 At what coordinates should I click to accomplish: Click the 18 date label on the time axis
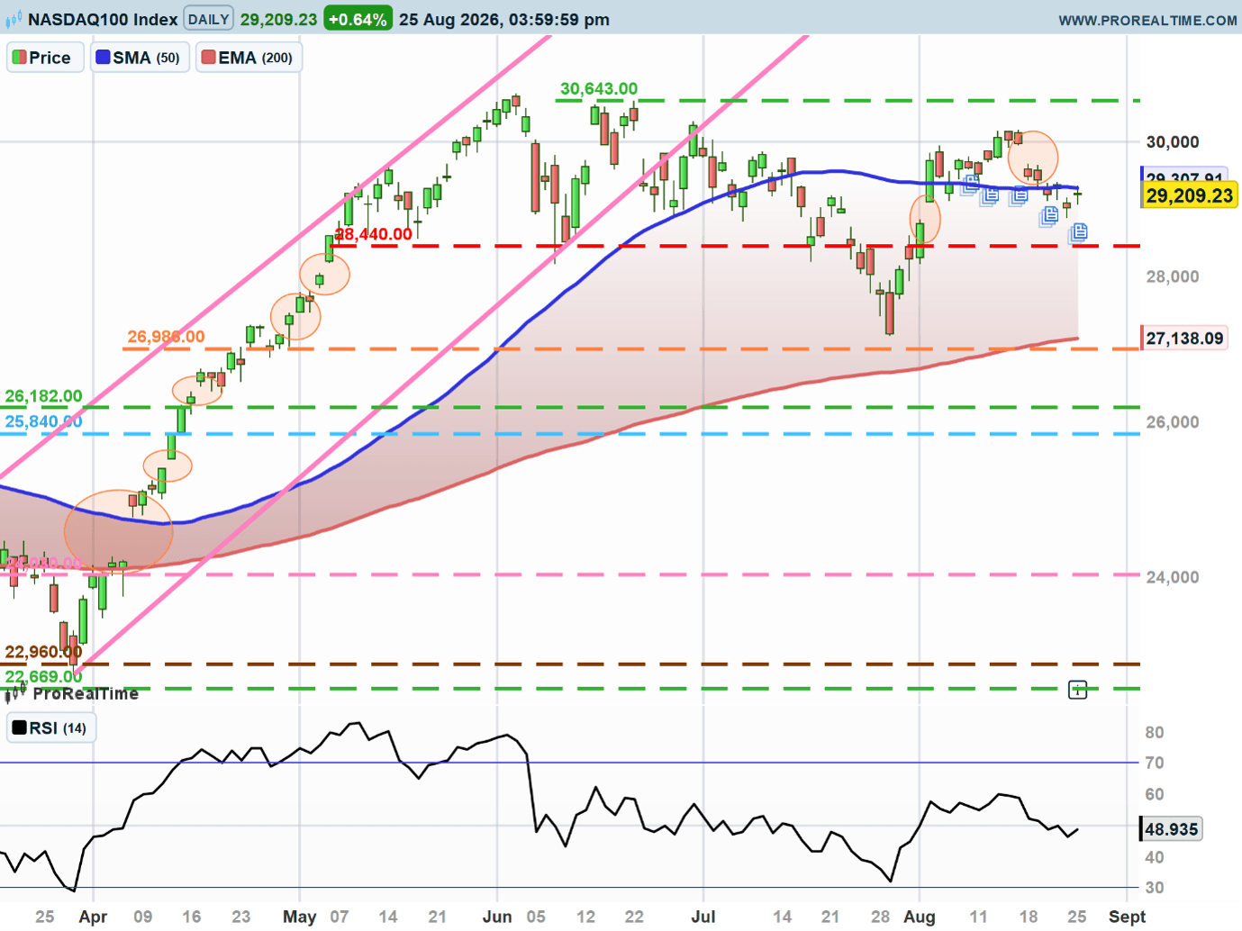click(1029, 917)
